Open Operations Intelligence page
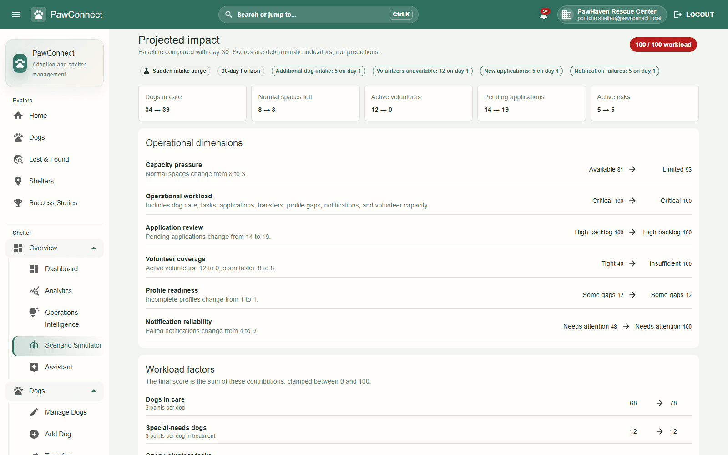The height and width of the screenshot is (455, 728). [x=58, y=318]
